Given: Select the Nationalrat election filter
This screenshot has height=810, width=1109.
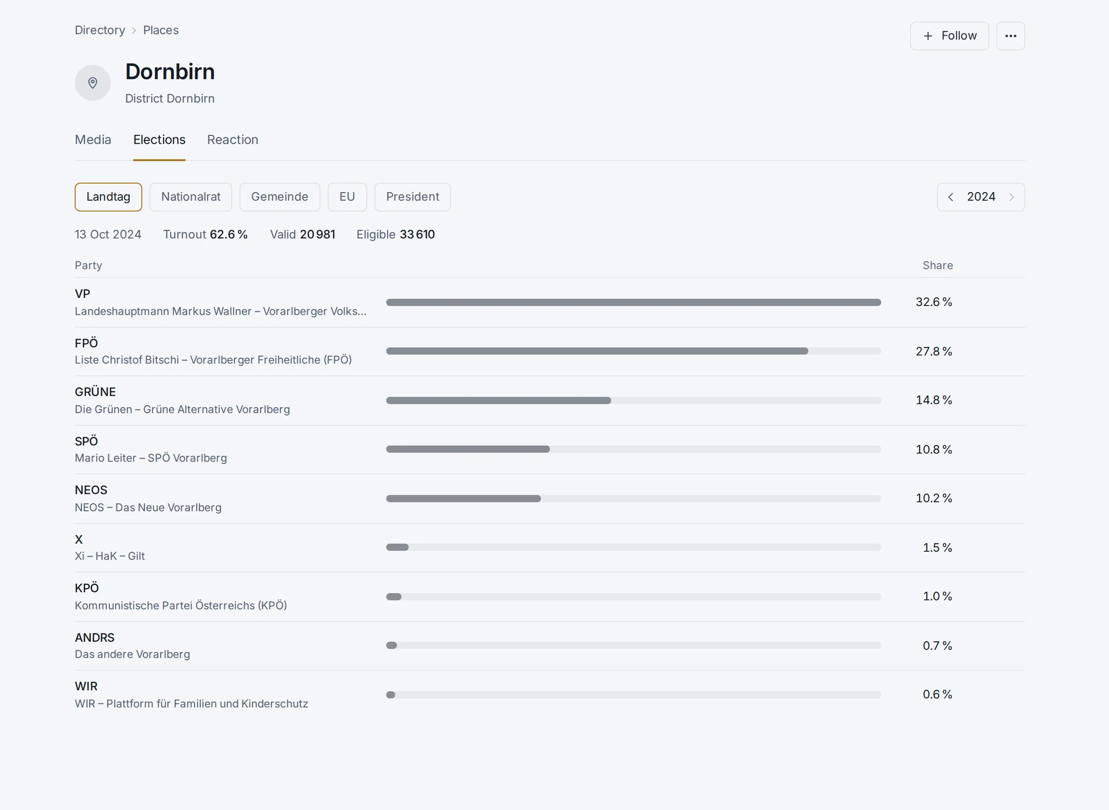Looking at the screenshot, I should click(x=191, y=197).
